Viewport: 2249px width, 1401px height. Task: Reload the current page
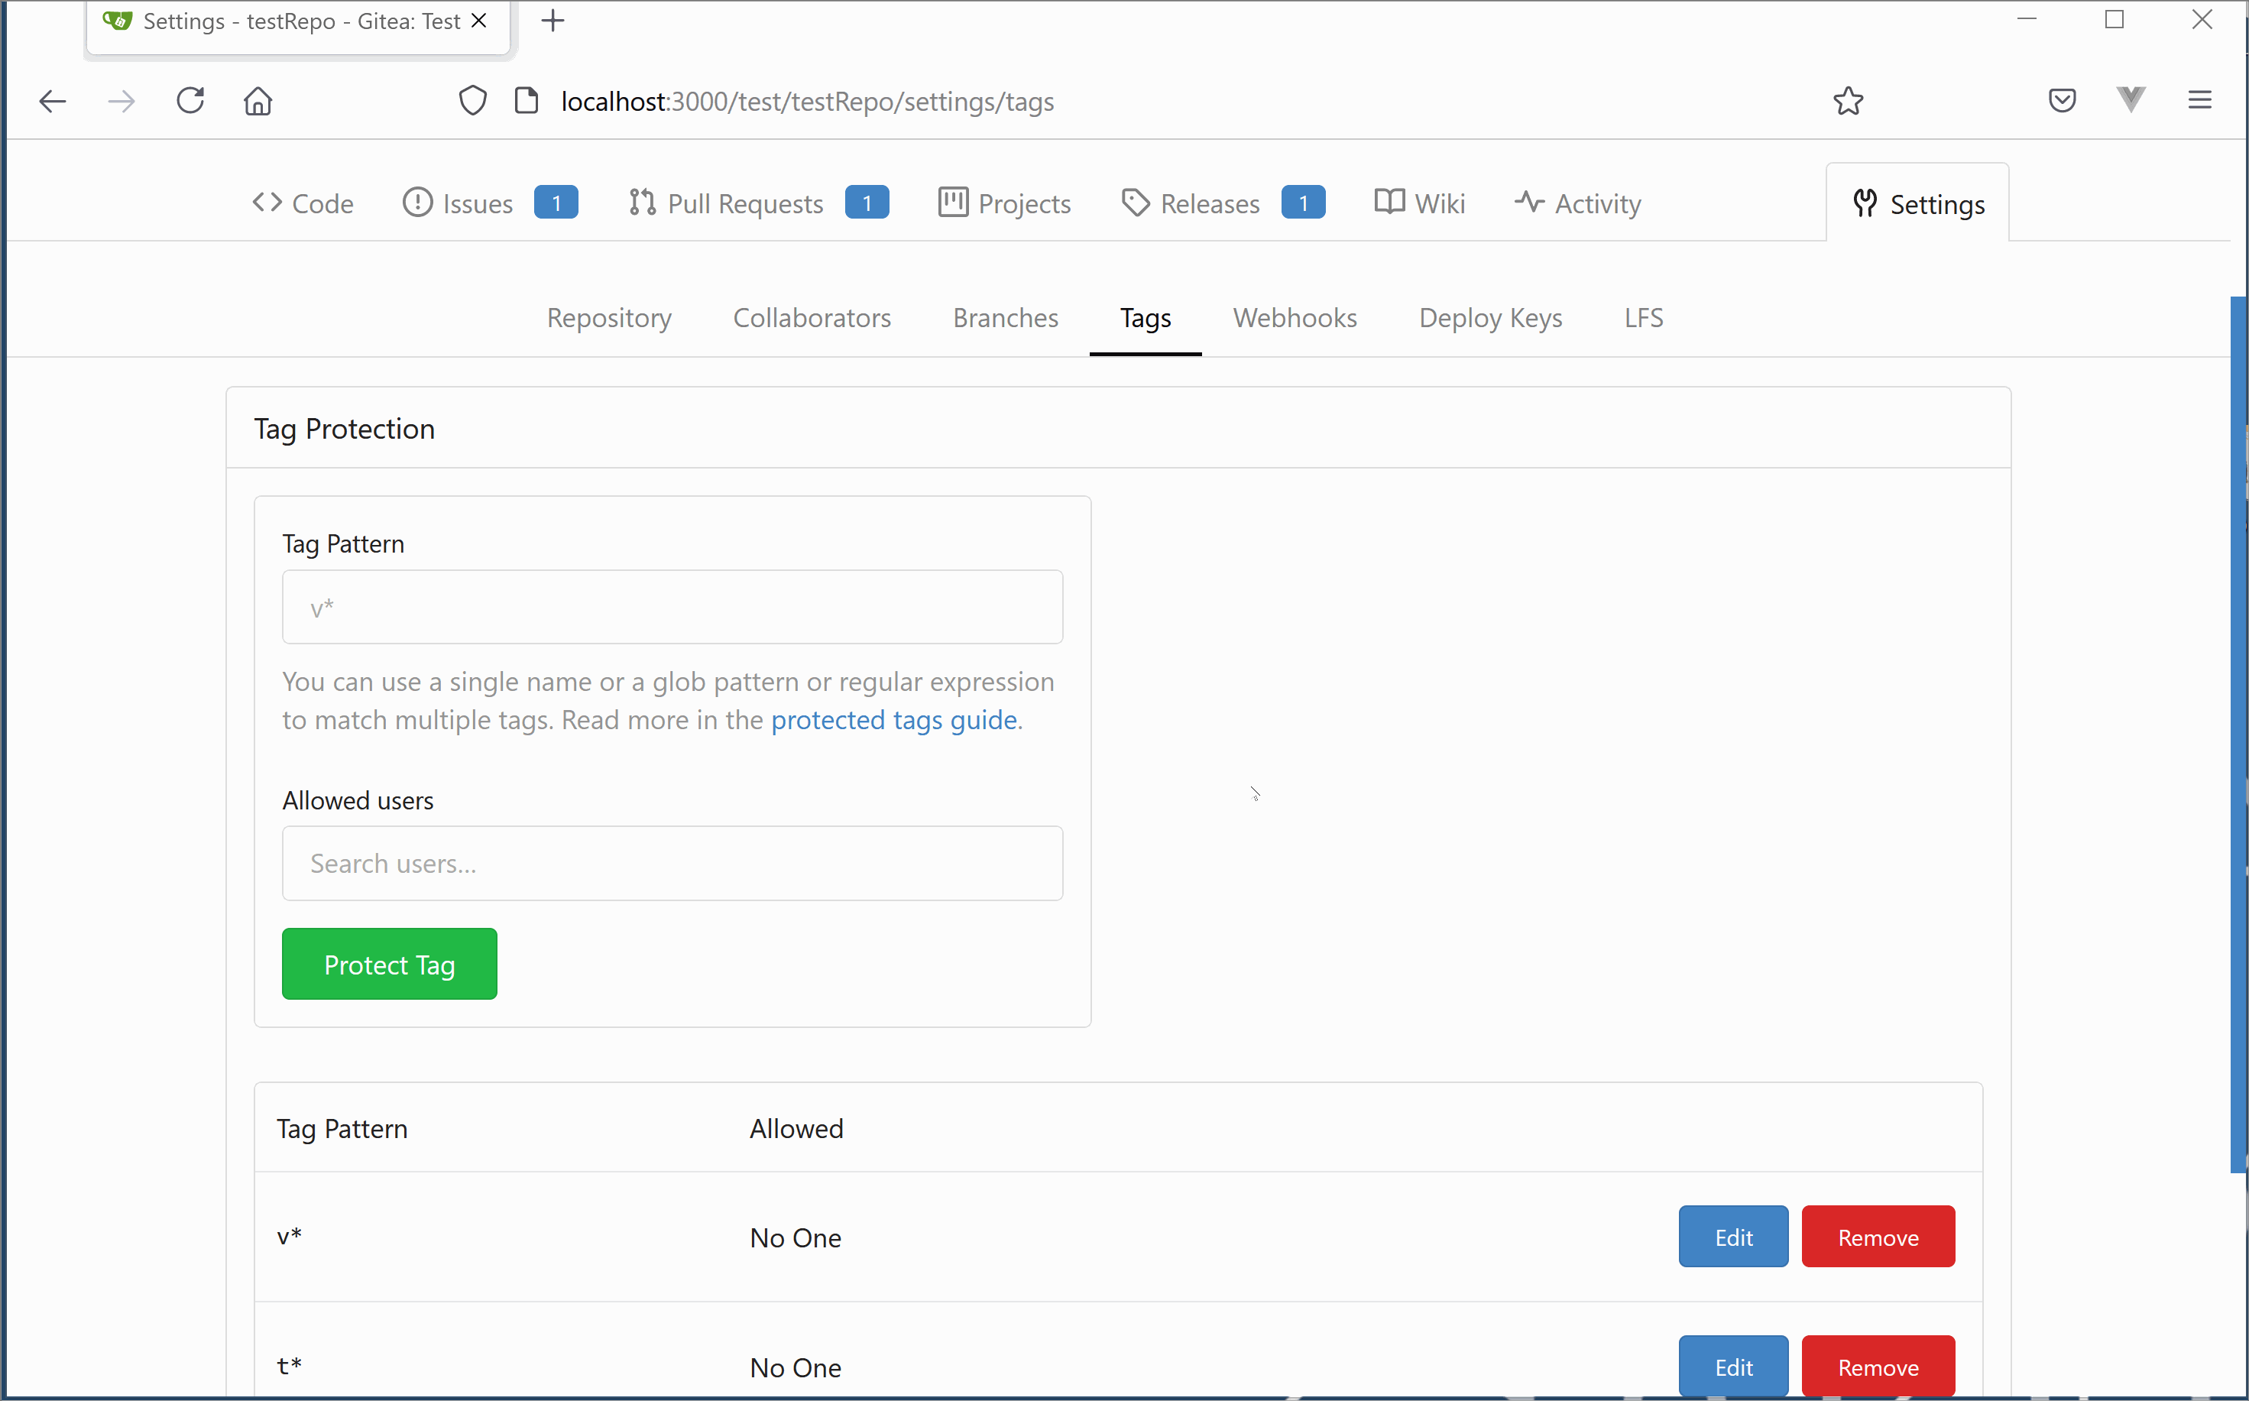click(191, 100)
